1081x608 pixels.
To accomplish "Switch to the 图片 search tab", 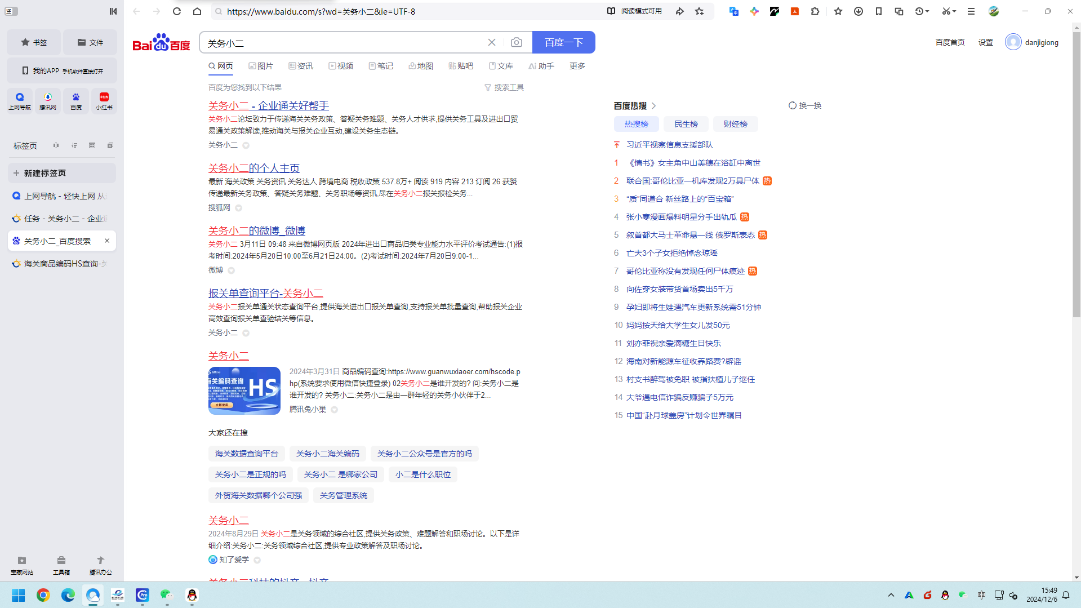I will [261, 66].
